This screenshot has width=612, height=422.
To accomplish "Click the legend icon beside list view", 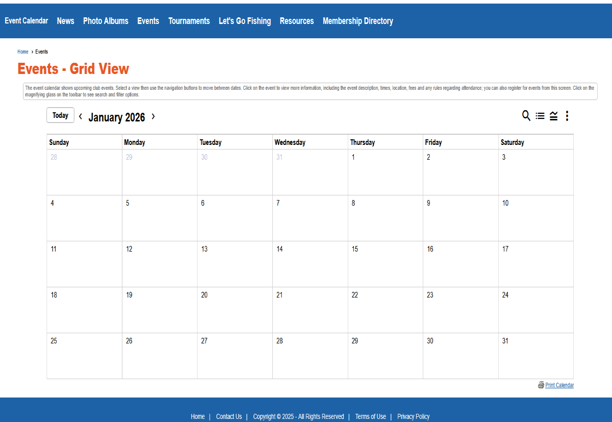I will click(x=553, y=116).
